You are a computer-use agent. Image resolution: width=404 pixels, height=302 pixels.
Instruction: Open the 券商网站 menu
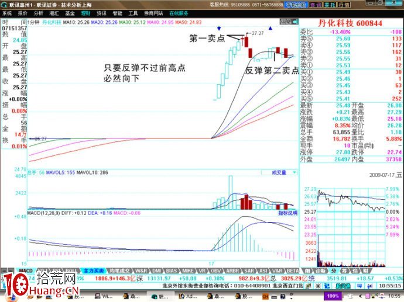[x=153, y=13]
